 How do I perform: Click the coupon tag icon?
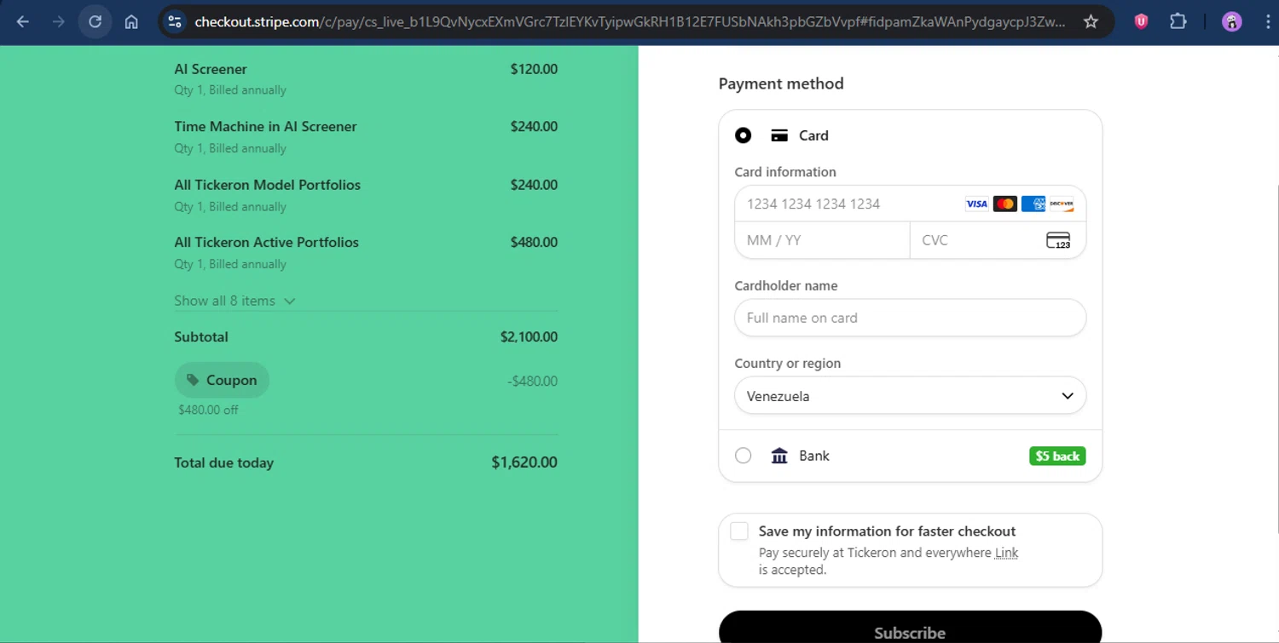click(x=193, y=380)
